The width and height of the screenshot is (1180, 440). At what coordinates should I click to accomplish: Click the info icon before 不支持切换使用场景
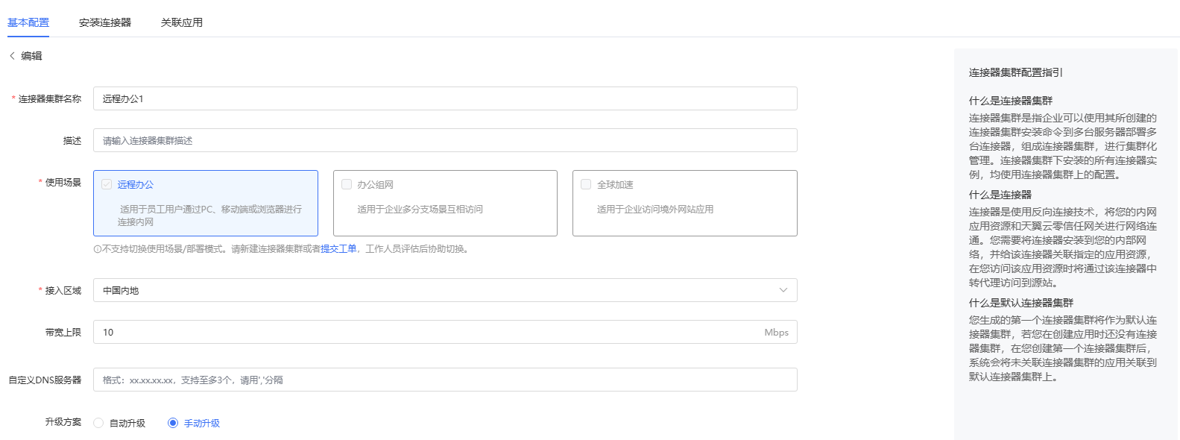coord(97,249)
